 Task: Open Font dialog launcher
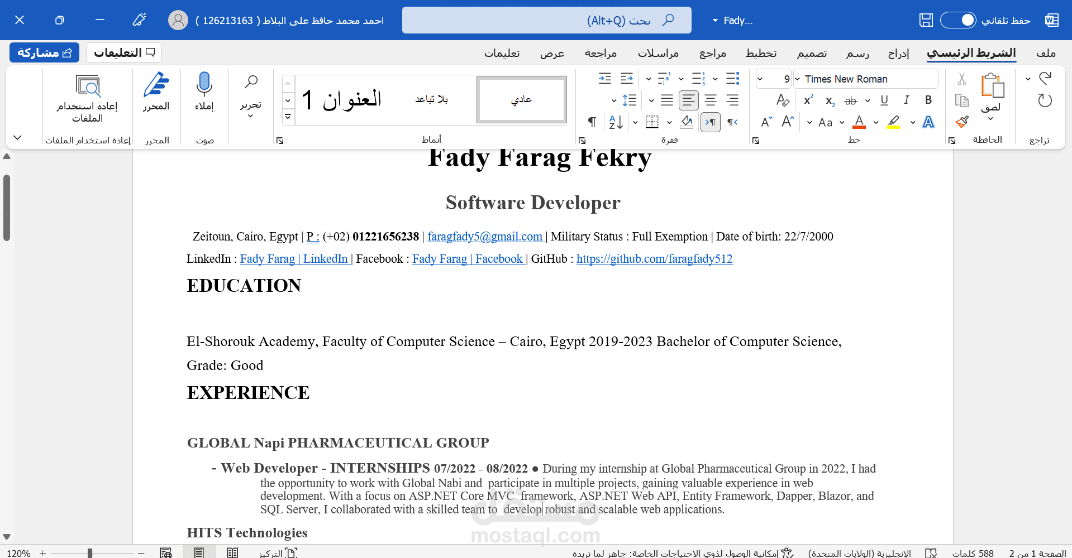(x=756, y=141)
